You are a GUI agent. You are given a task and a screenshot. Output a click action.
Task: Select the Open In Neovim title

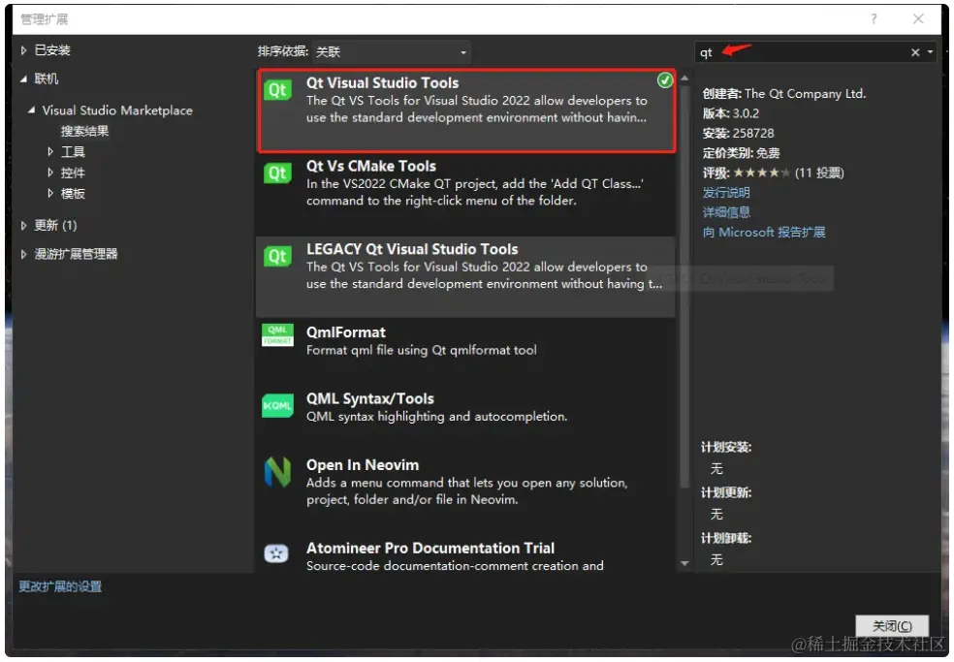click(363, 465)
